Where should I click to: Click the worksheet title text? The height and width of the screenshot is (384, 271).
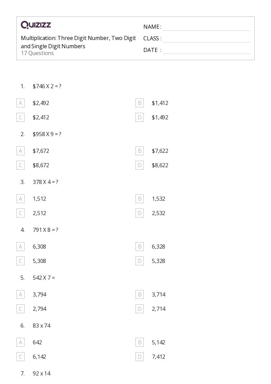78,42
